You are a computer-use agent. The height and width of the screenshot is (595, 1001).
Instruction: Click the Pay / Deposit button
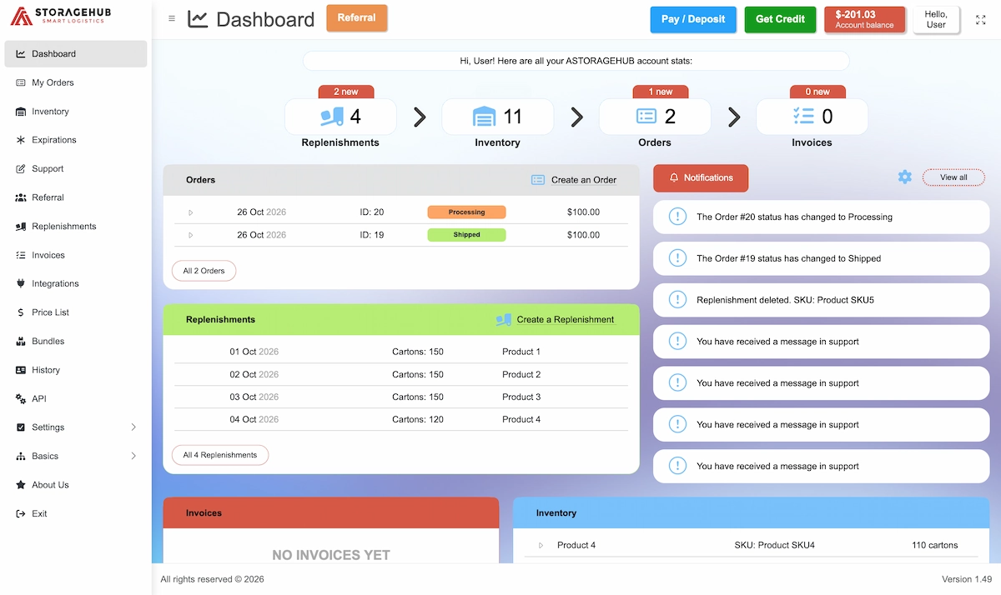pyautogui.click(x=693, y=19)
